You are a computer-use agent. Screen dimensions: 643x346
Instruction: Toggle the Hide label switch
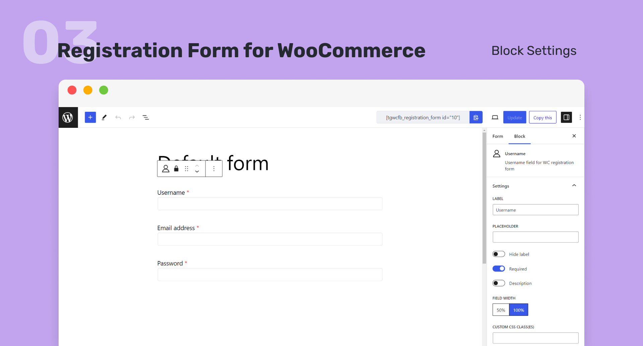click(x=499, y=254)
